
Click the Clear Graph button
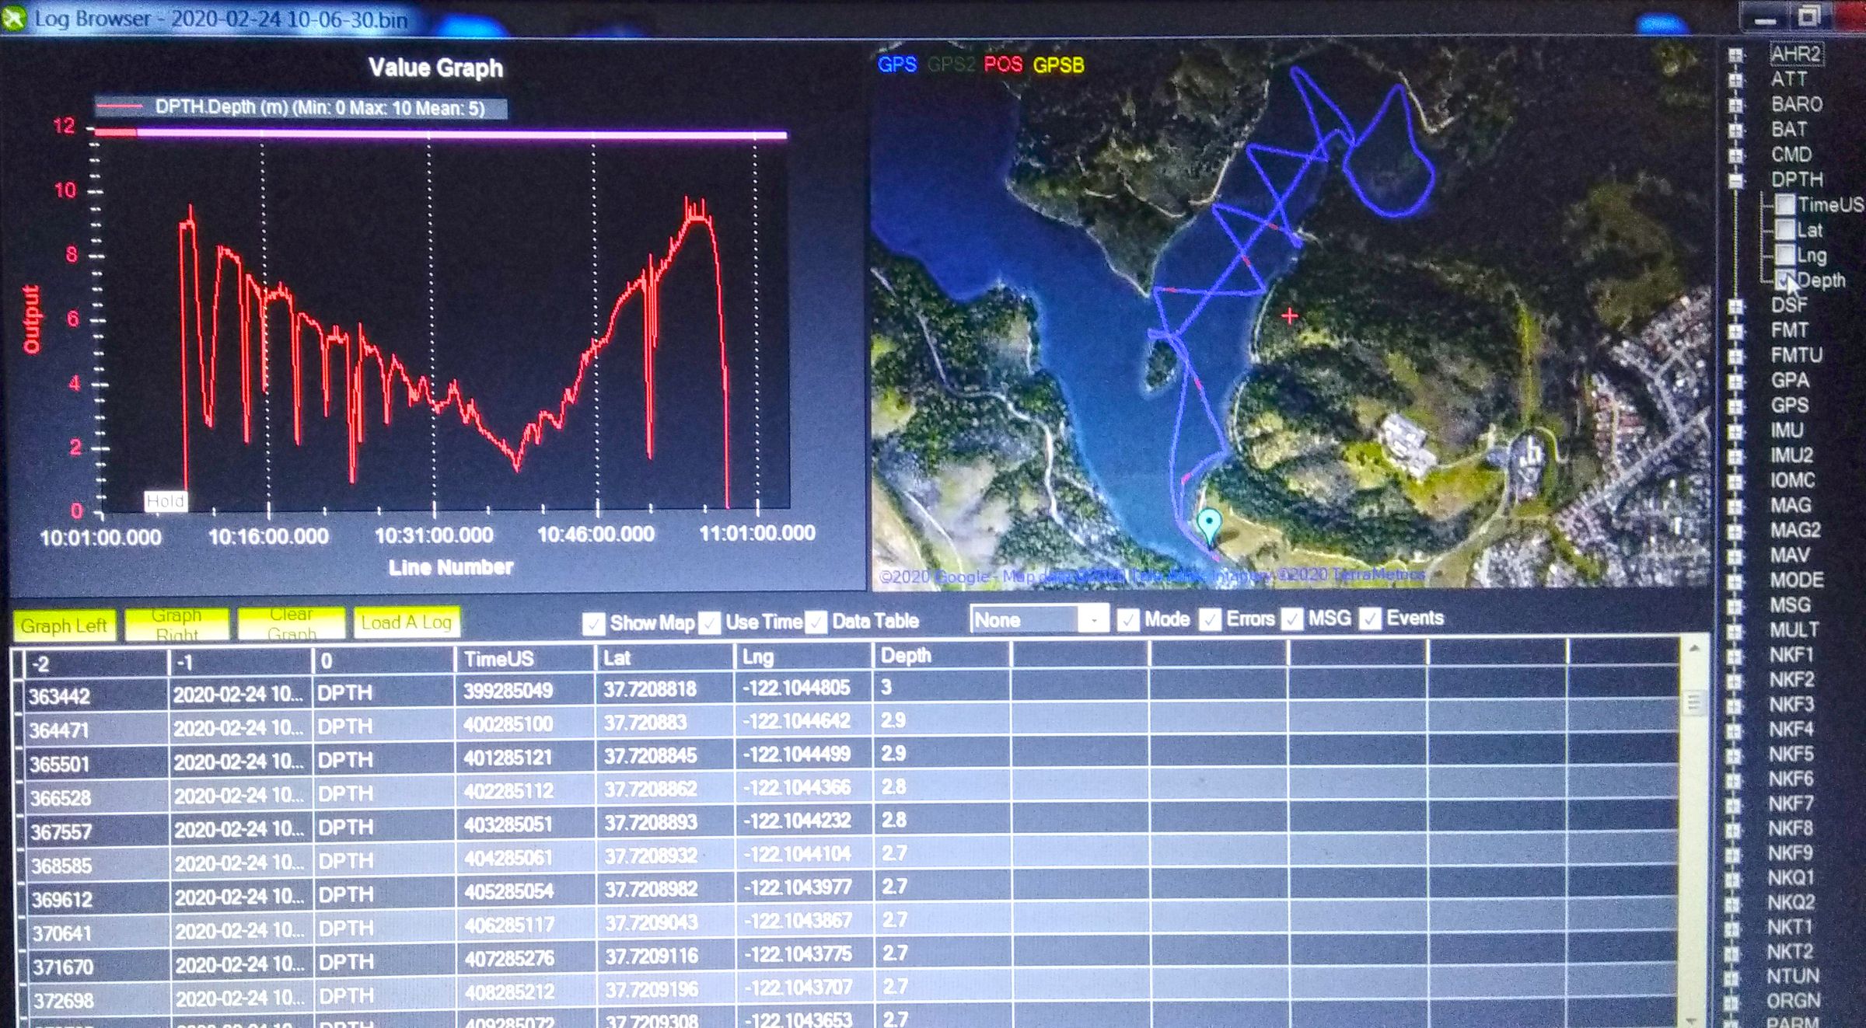[291, 622]
